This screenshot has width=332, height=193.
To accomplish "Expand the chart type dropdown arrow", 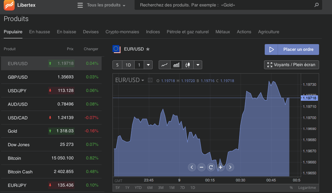I will click(x=198, y=65).
